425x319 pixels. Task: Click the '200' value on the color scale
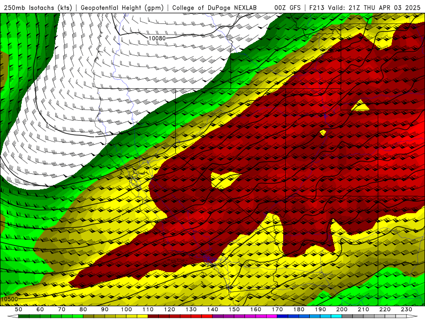(x=342, y=309)
